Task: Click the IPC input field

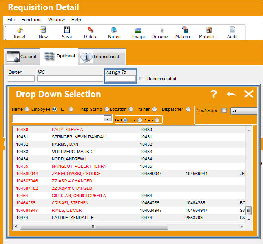Action: click(x=70, y=79)
